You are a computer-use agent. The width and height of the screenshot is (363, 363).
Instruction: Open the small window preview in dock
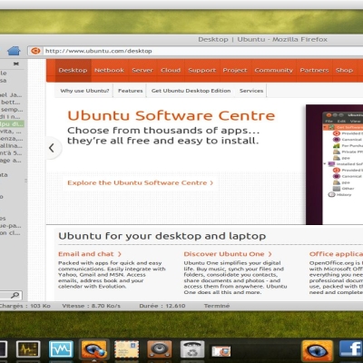[x=221, y=351]
